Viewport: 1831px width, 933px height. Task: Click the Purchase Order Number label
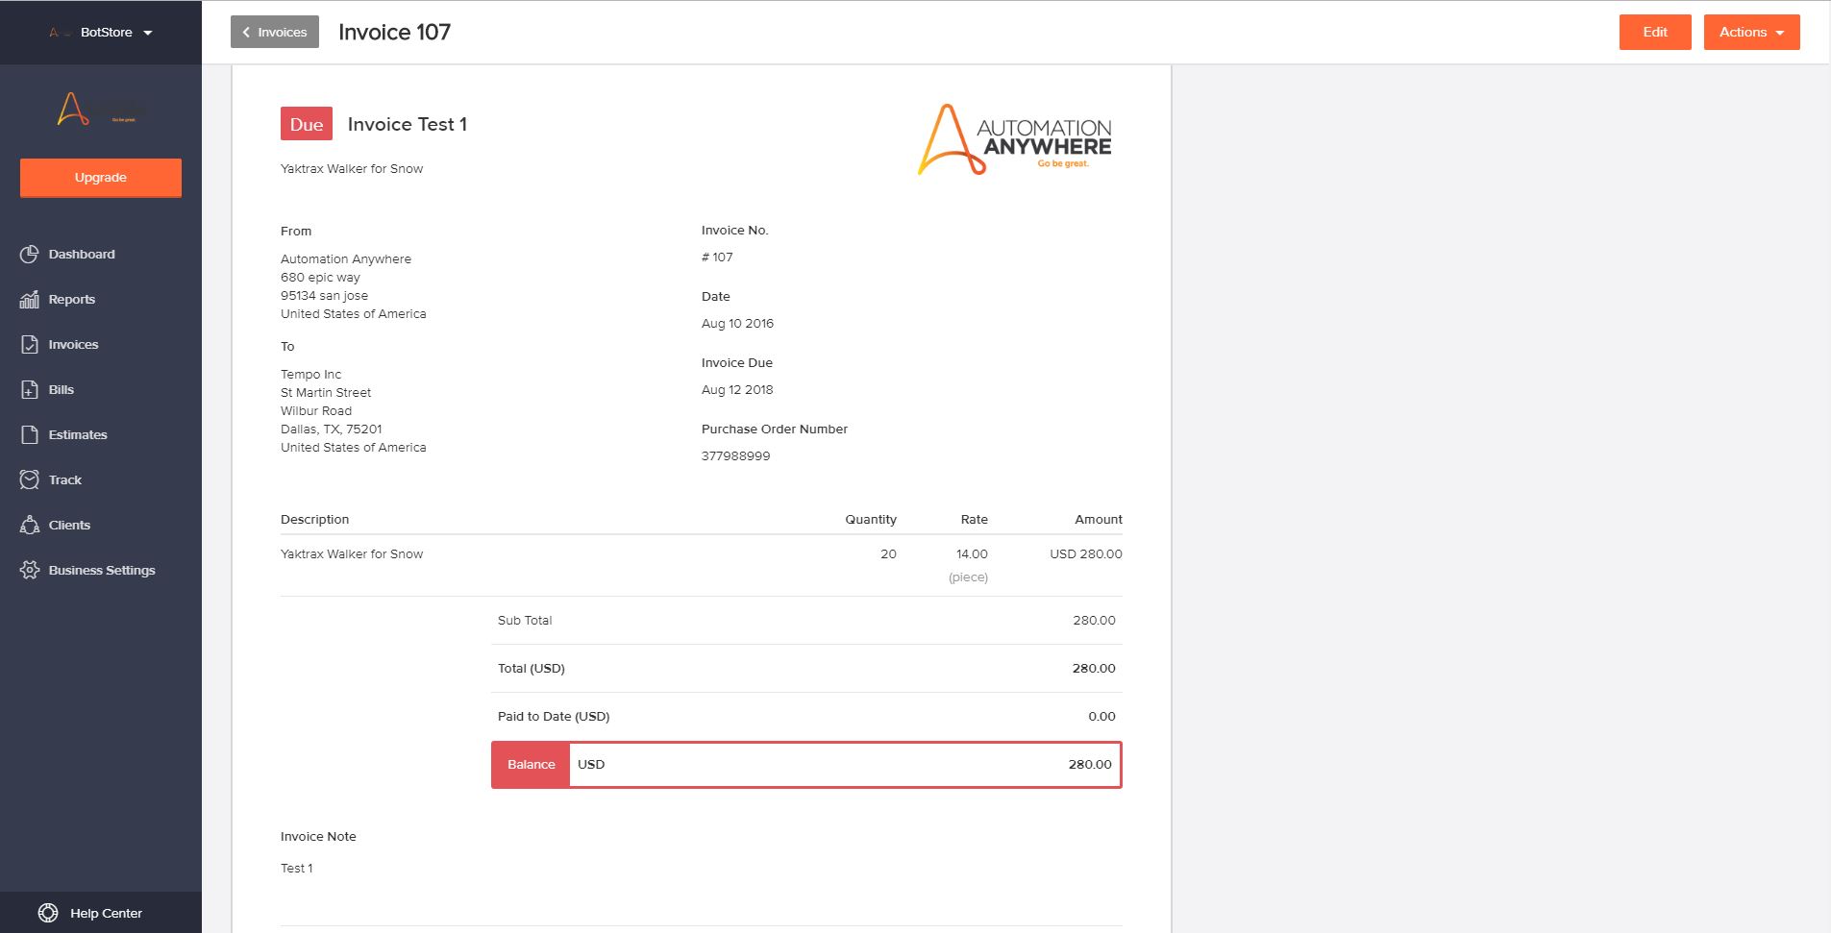(x=775, y=430)
